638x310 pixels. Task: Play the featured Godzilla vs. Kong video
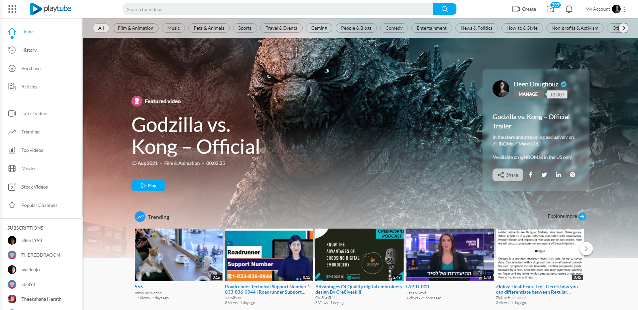[x=148, y=186]
